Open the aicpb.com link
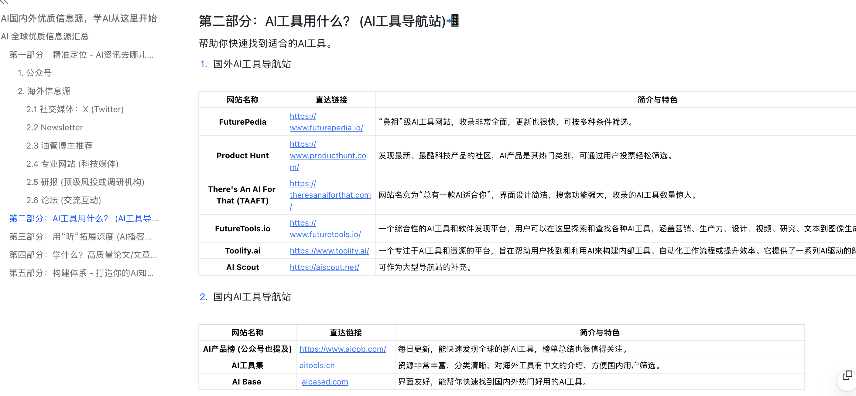The height and width of the screenshot is (396, 856). (x=342, y=349)
